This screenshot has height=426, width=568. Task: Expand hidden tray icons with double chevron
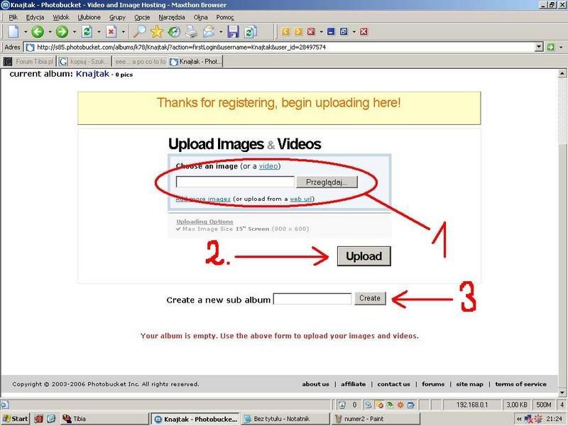click(x=520, y=419)
